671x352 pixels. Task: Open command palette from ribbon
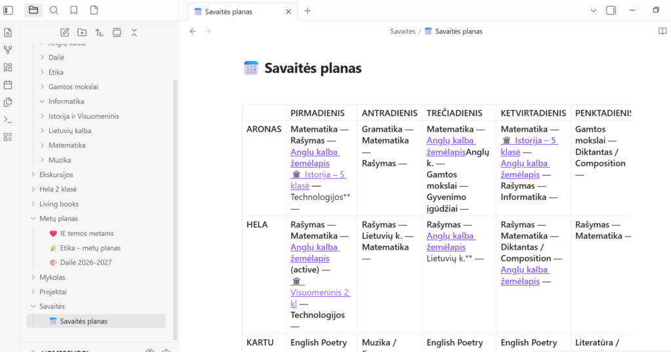click(8, 119)
